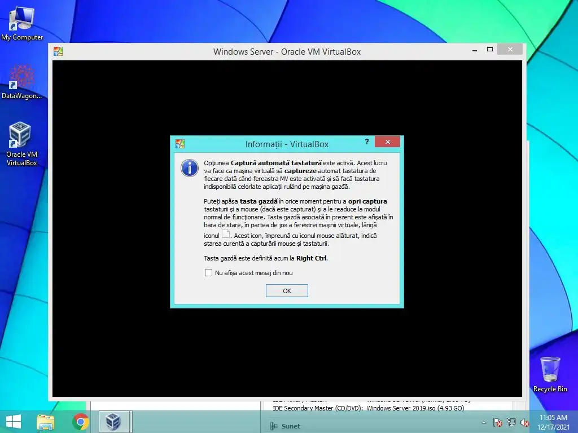Launch Google Chrome from the taskbar

click(81, 422)
